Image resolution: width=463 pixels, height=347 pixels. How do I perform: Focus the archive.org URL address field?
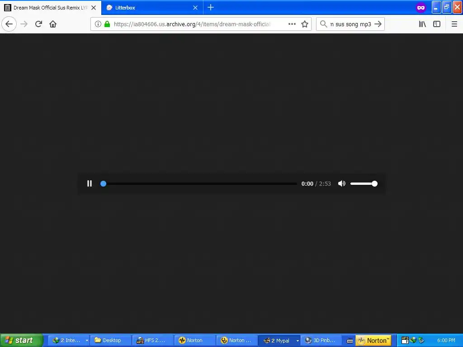coord(192,24)
